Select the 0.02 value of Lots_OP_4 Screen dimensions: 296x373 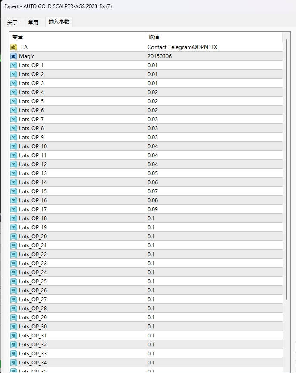tap(153, 92)
